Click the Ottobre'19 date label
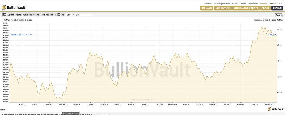The width and height of the screenshot is (285, 115). [x=268, y=104]
